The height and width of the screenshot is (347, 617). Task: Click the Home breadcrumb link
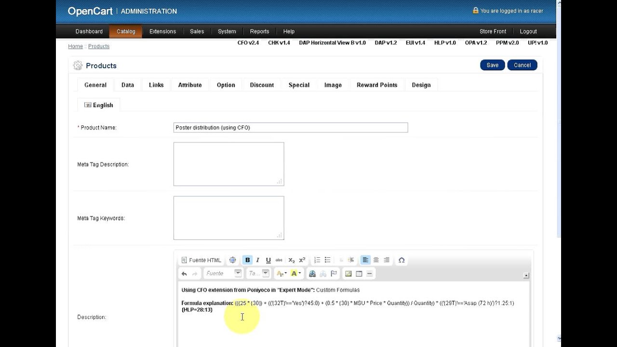75,46
